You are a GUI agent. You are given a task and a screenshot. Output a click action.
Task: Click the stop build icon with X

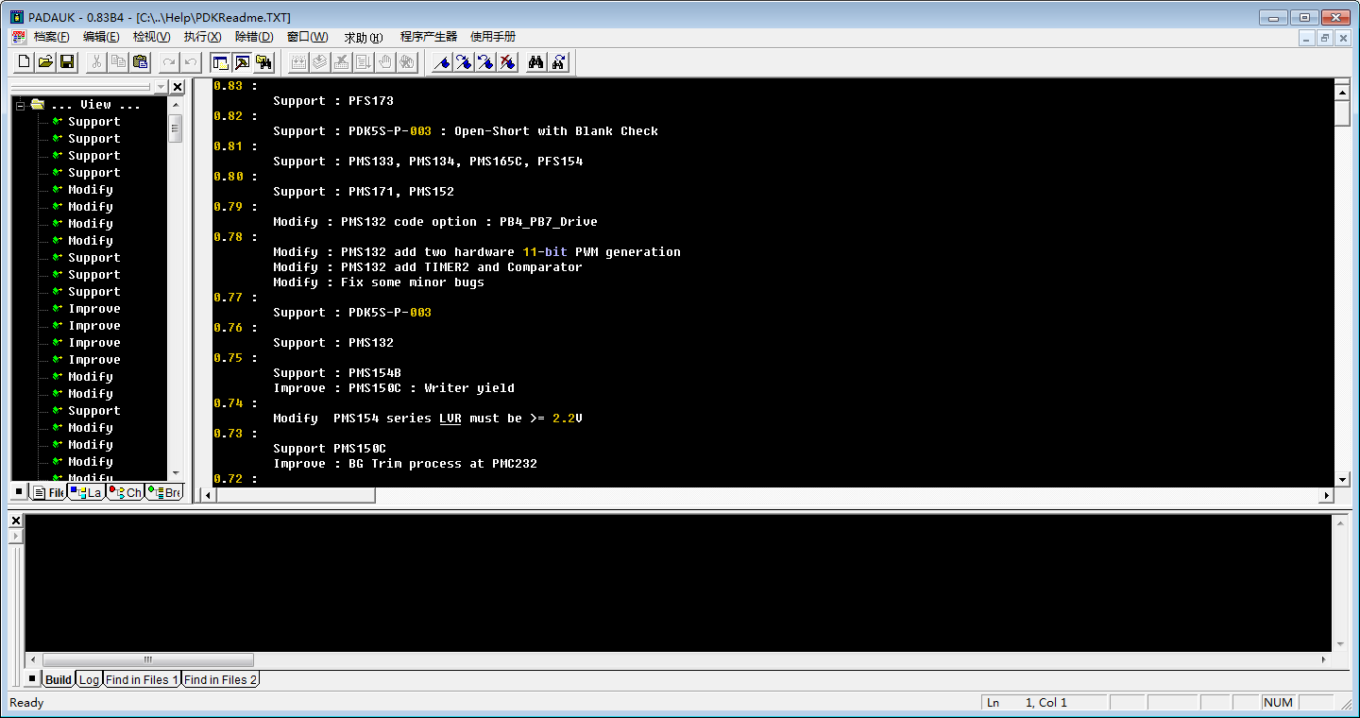pos(342,61)
